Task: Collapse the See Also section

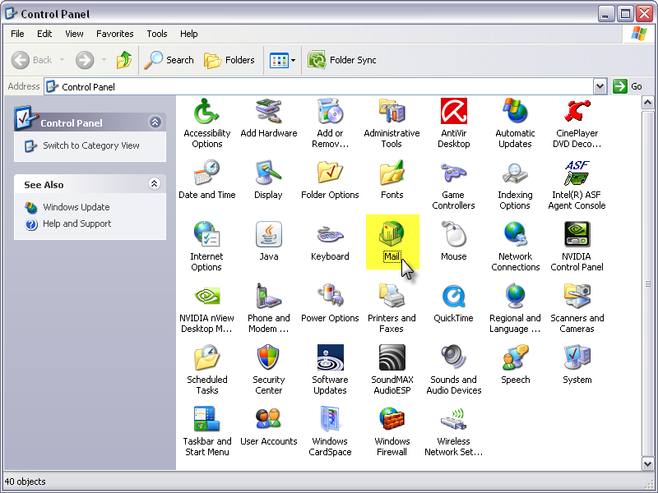Action: pos(155,184)
